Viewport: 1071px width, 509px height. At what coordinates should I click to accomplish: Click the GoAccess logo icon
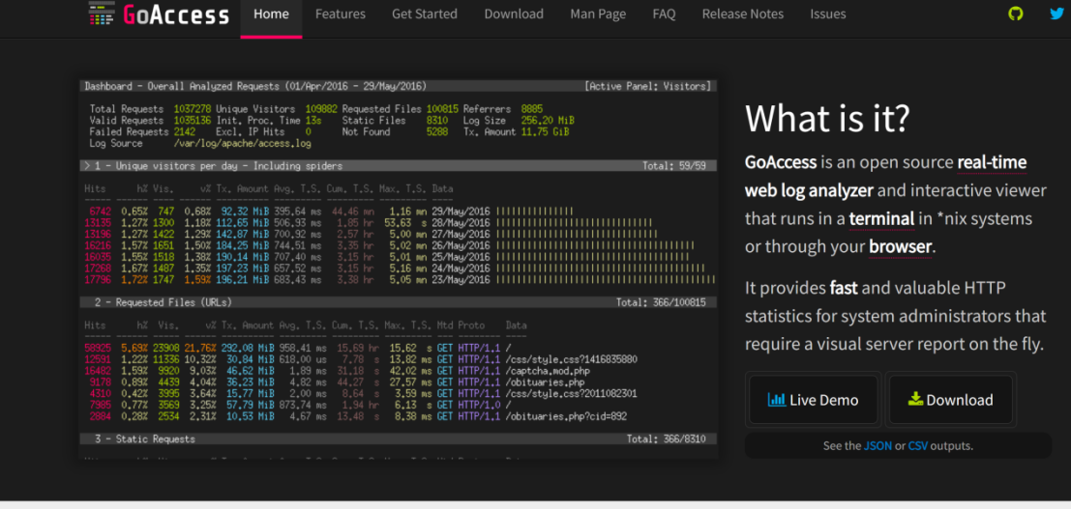click(x=102, y=14)
